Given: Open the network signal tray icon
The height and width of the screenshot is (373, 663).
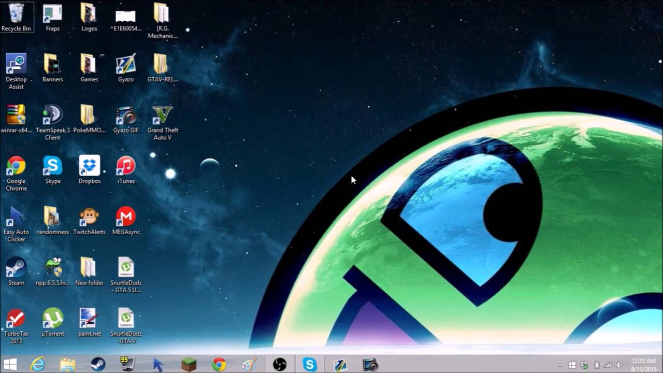Looking at the screenshot, I should [608, 365].
